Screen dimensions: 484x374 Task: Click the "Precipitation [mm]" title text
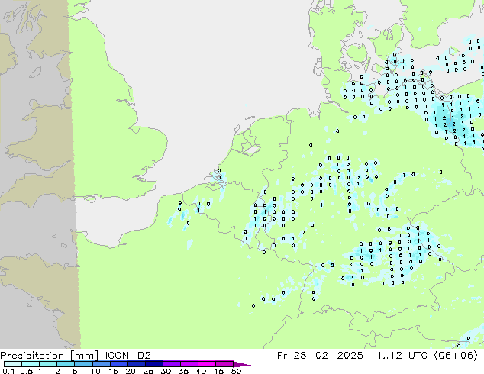tap(50, 356)
